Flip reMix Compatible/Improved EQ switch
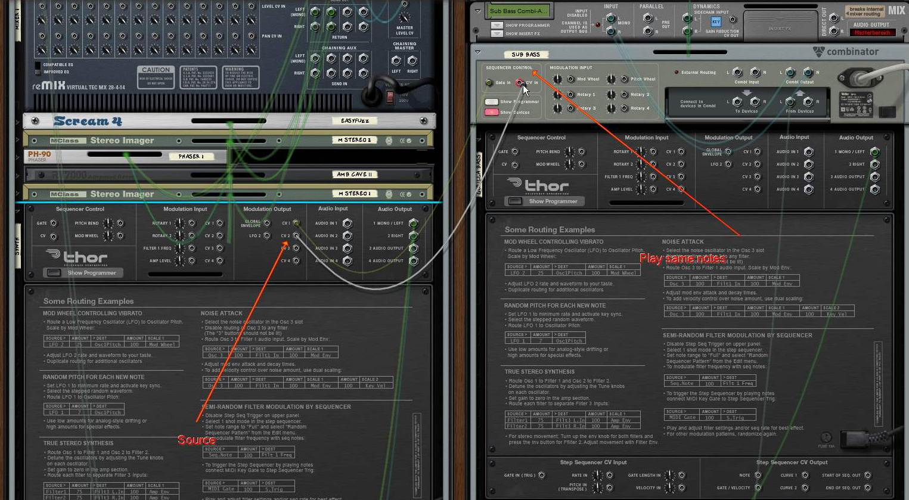909x500 pixels. [38, 68]
